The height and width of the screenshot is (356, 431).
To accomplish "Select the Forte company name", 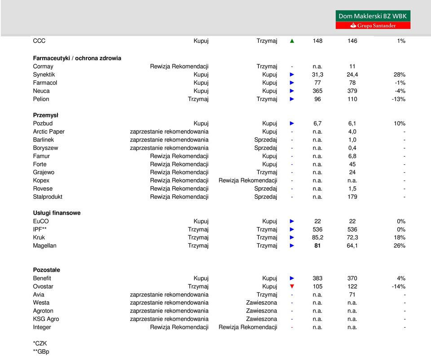I will 40,164.
